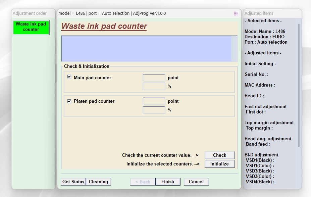Click the Get Status button
The width and height of the screenshot is (311, 197).
73,182
